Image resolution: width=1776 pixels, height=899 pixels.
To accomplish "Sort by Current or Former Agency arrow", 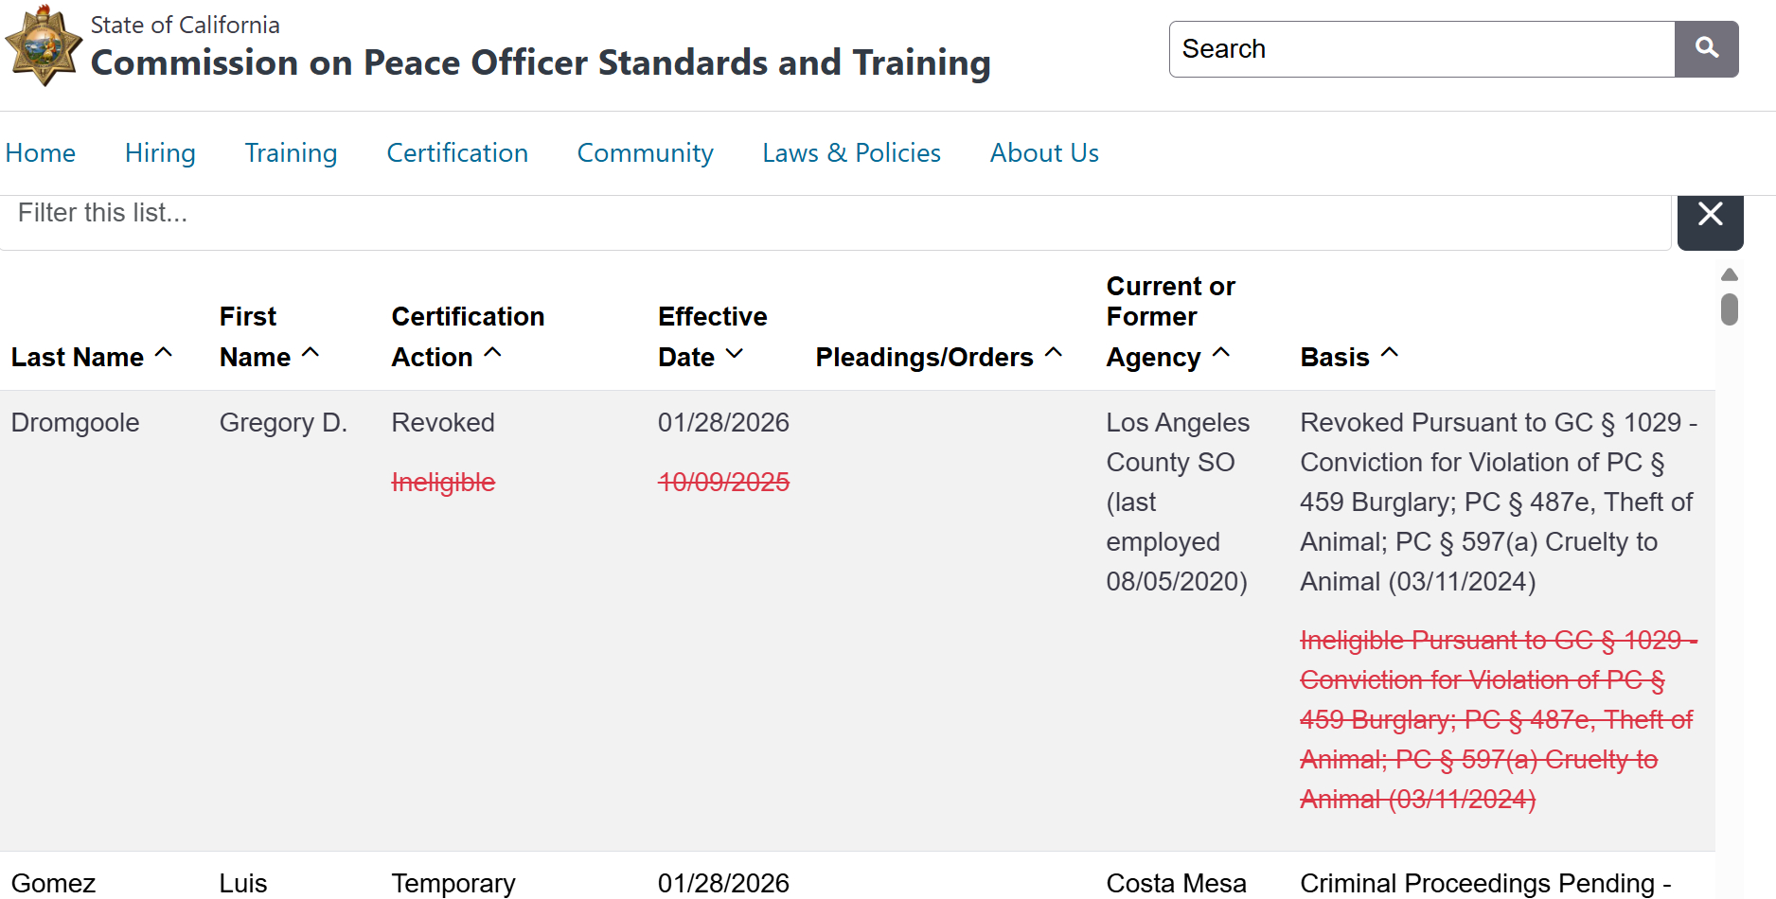I will click(x=1221, y=353).
